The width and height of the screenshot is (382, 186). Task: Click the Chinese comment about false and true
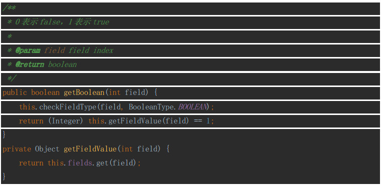pos(62,22)
